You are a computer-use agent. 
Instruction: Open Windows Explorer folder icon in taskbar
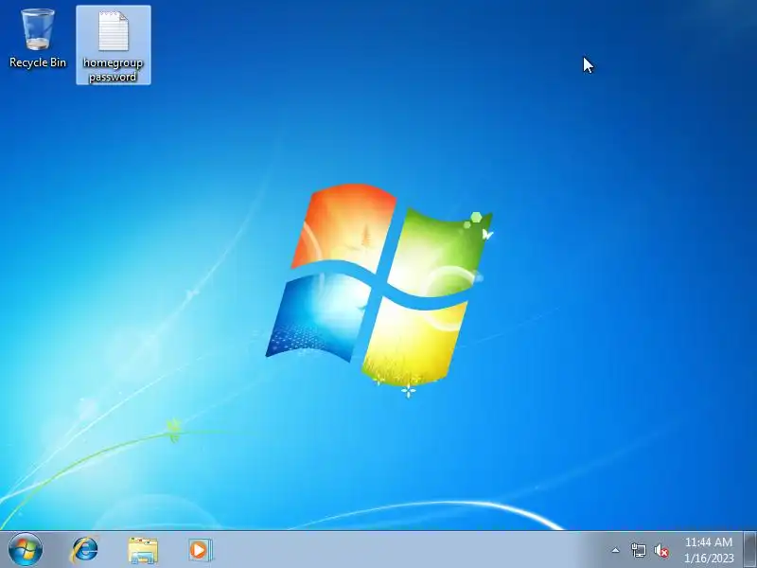143,550
